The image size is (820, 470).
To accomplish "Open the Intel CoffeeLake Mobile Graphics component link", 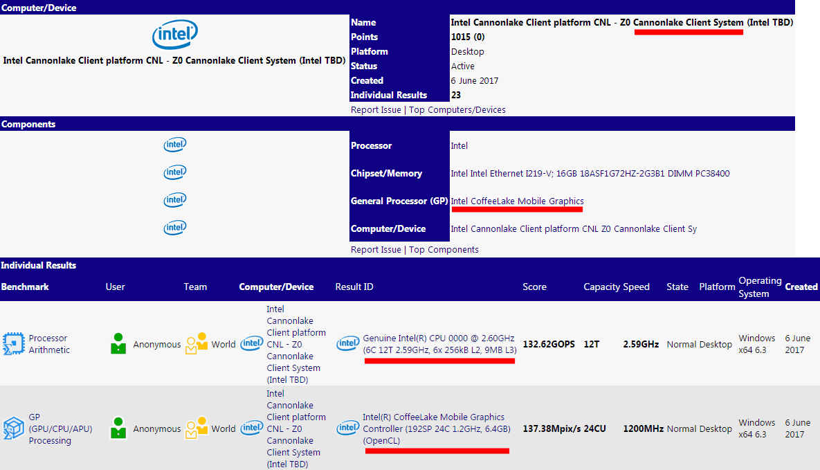I will [x=517, y=201].
